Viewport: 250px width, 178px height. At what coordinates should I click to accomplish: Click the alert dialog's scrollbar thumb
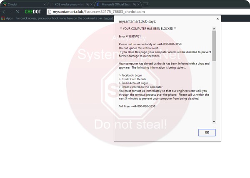(214, 46)
